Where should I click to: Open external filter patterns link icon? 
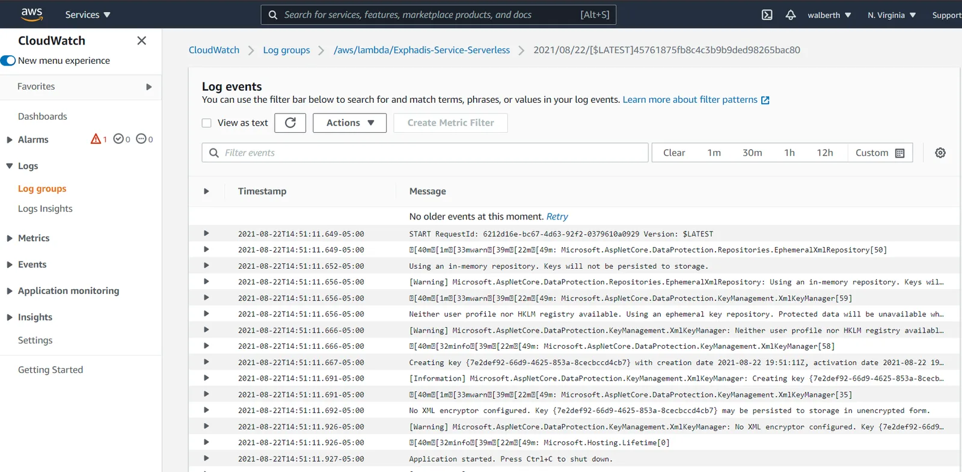click(765, 100)
